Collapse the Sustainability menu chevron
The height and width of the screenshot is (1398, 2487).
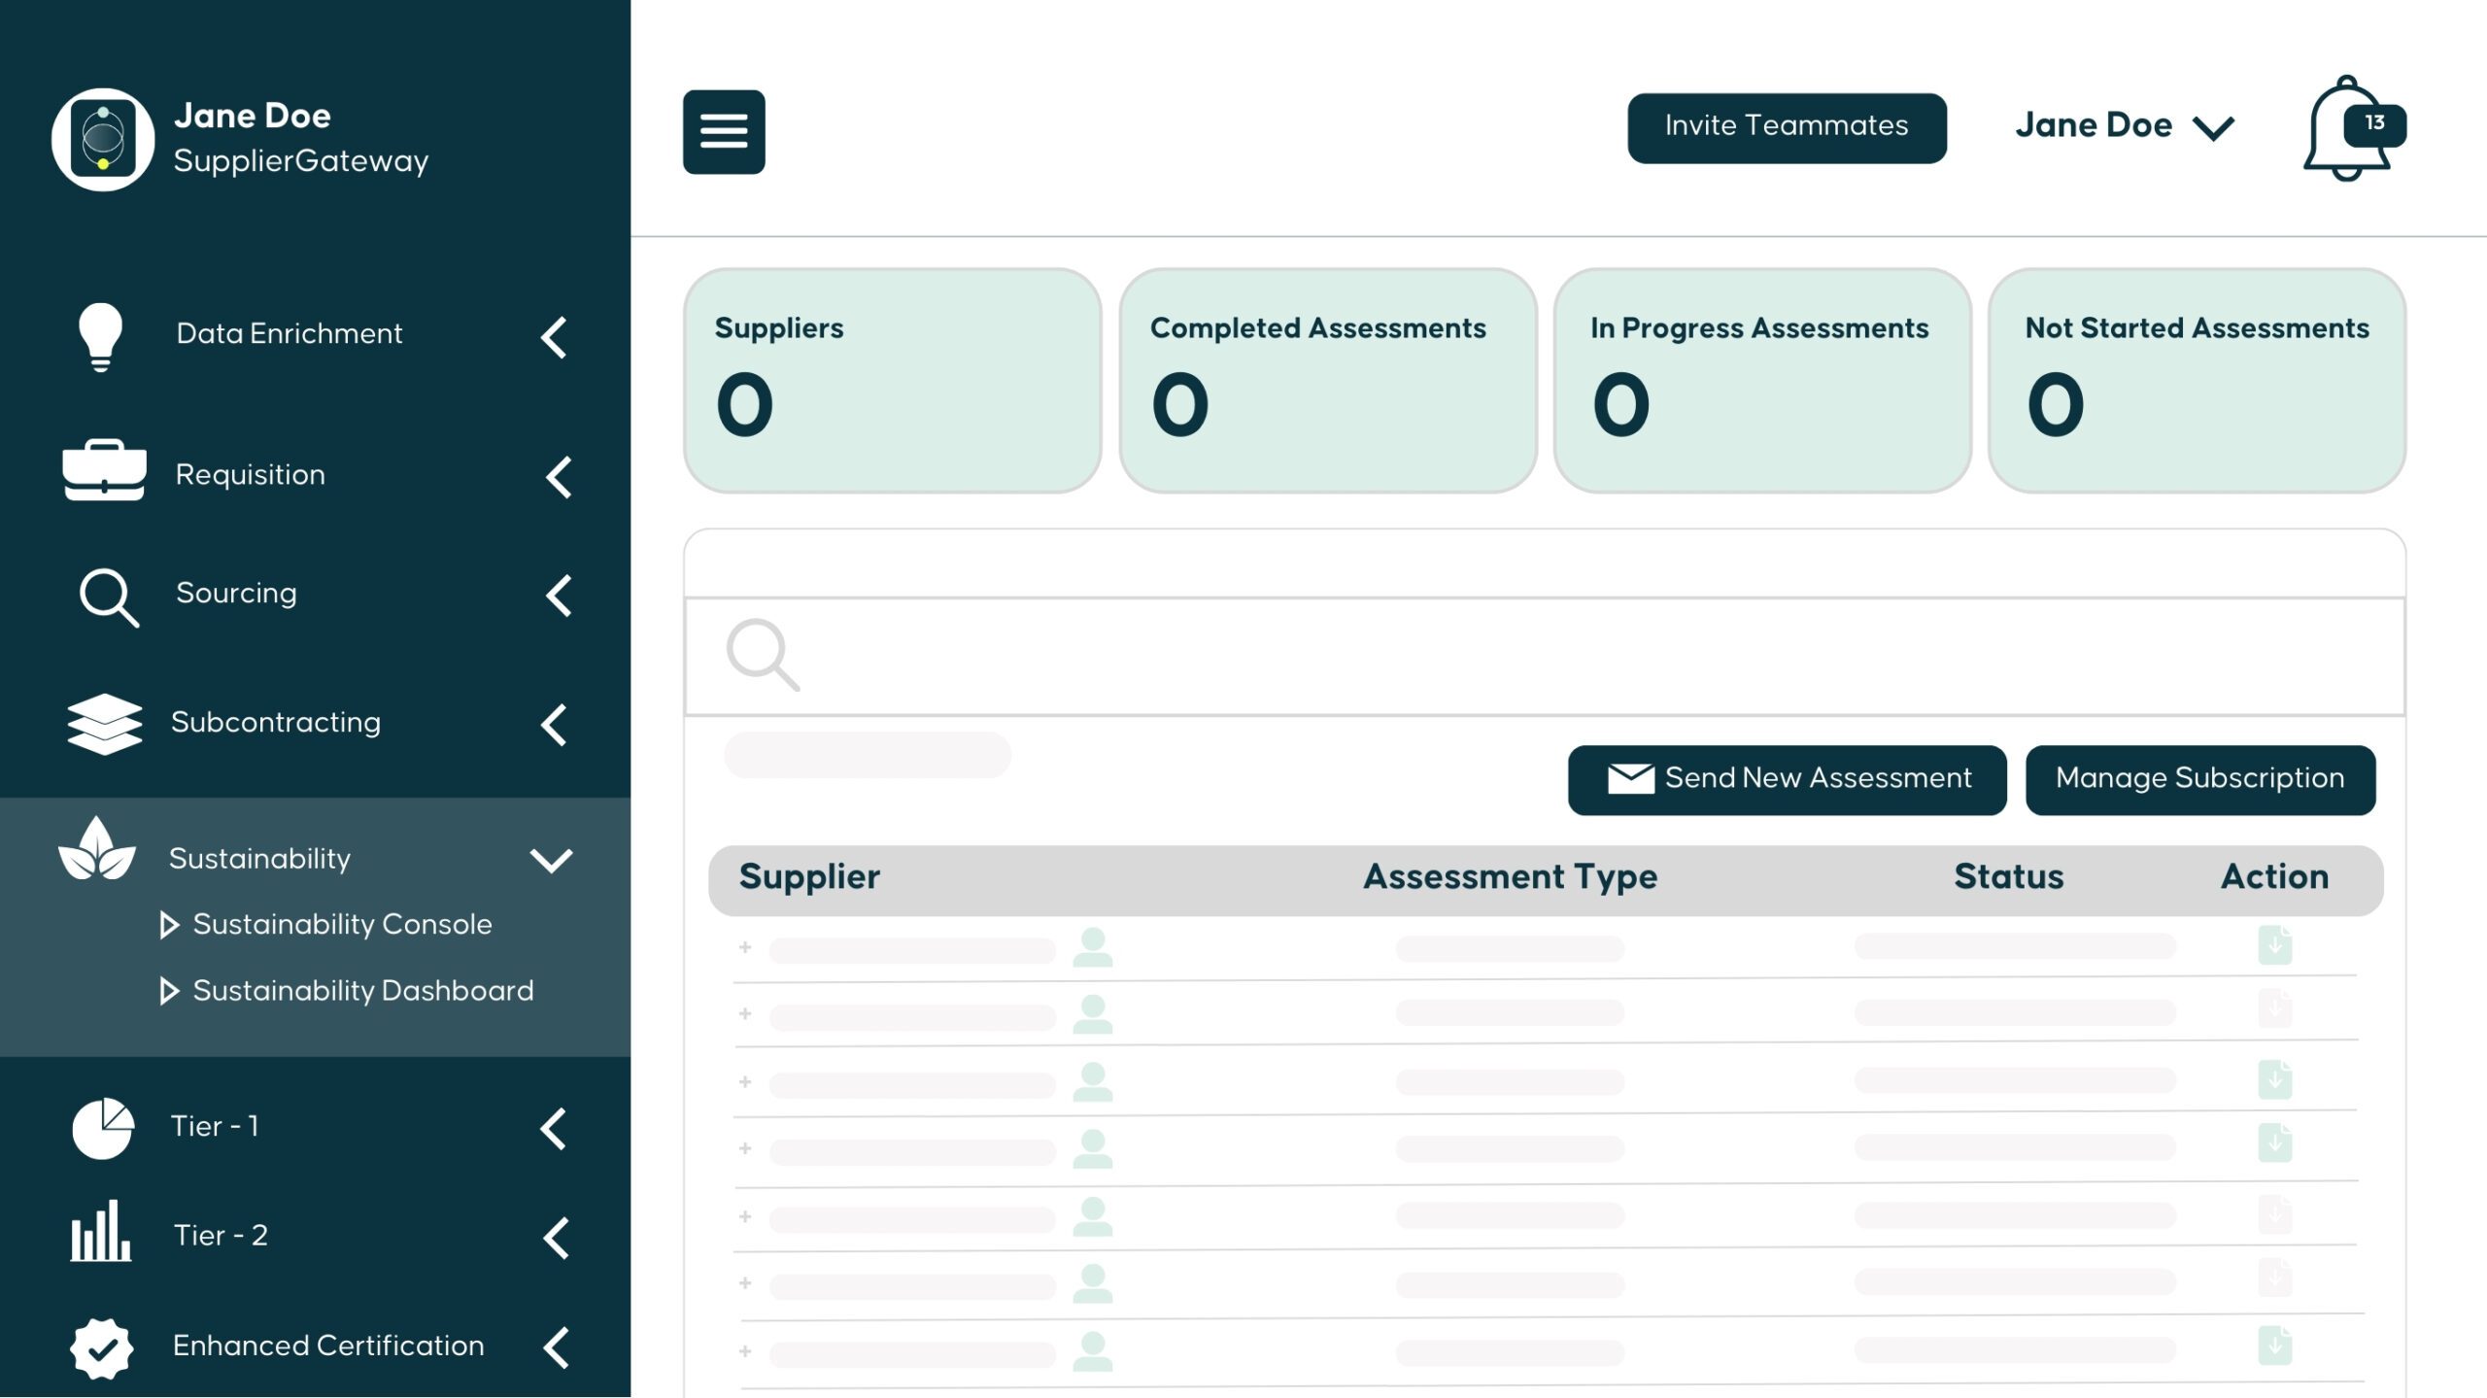point(551,860)
